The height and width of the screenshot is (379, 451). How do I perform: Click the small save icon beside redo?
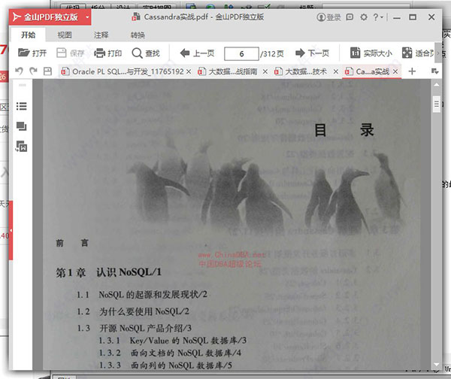click(x=47, y=71)
